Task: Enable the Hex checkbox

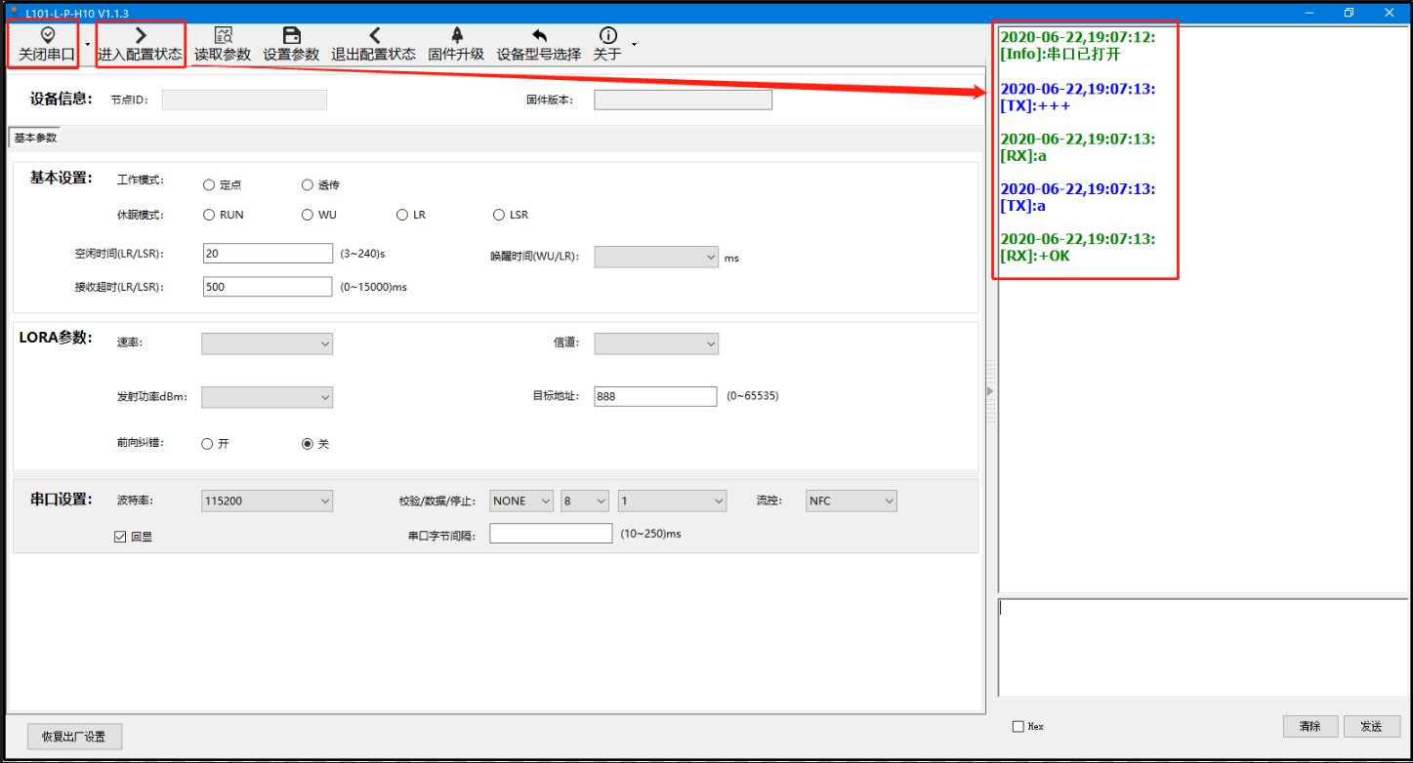Action: pos(1018,727)
